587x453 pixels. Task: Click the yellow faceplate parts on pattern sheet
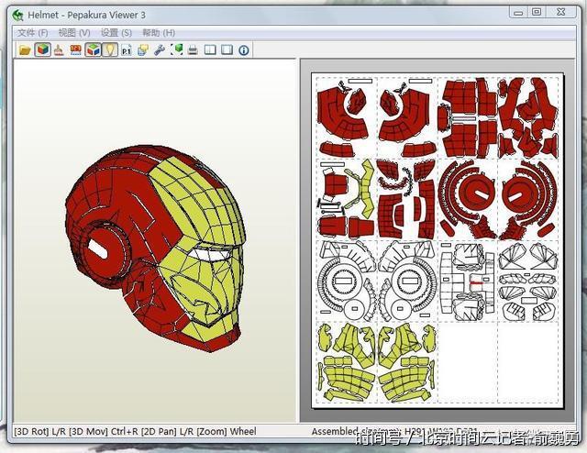[378, 362]
